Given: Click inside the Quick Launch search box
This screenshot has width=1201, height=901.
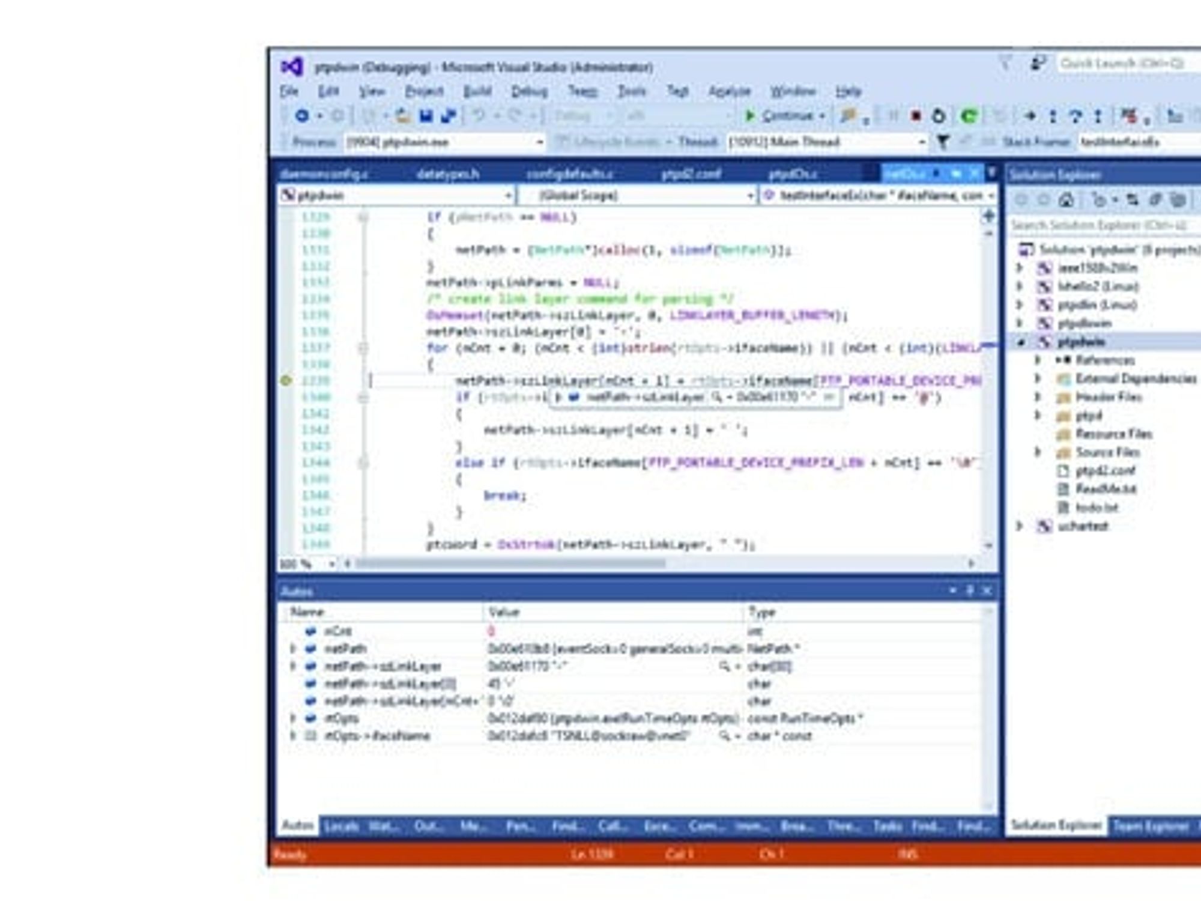Looking at the screenshot, I should [1128, 63].
